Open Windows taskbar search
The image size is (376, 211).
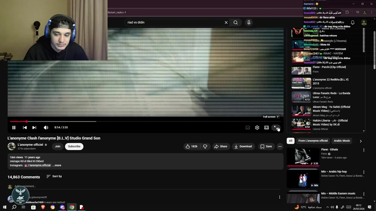click(14, 207)
